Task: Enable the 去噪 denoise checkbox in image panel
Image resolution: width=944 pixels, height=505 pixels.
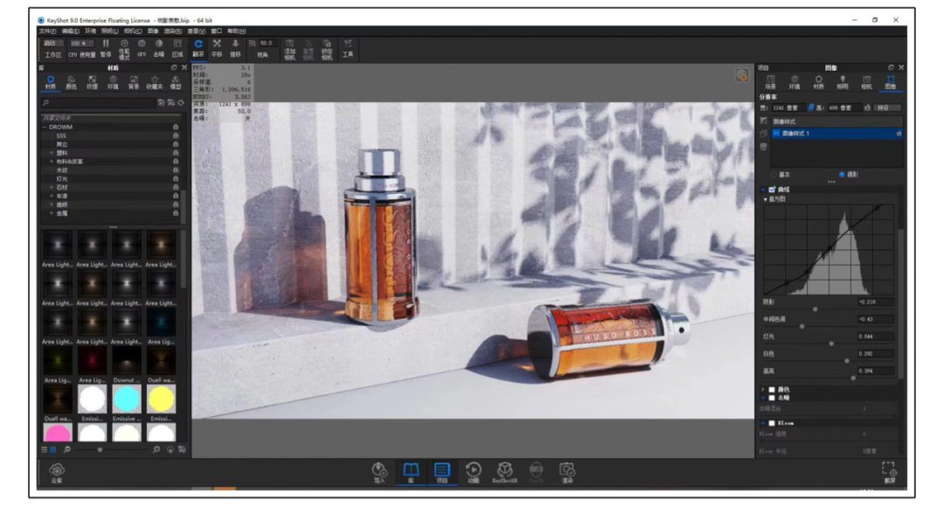Action: [772, 398]
